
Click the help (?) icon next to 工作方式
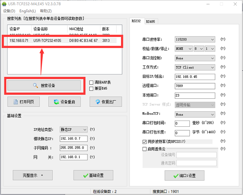pos(223,67)
